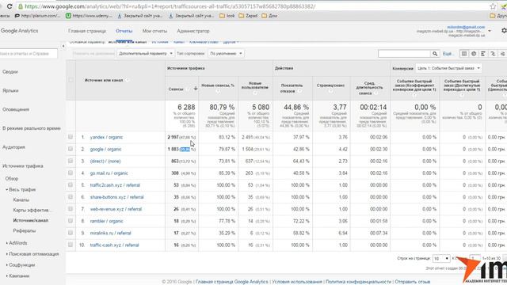
Task: Check the go.mail.ru / organic row checkbox
Action: pyautogui.click(x=71, y=173)
